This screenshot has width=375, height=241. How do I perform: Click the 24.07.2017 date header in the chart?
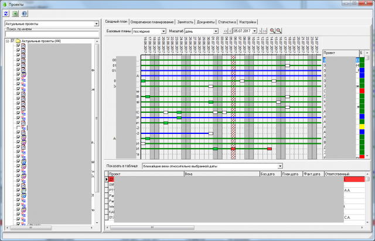point(316,45)
